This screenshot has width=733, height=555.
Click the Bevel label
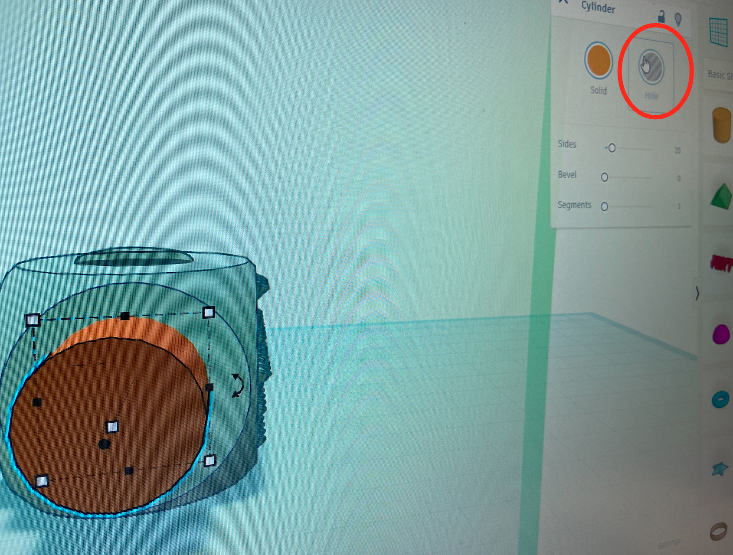567,174
